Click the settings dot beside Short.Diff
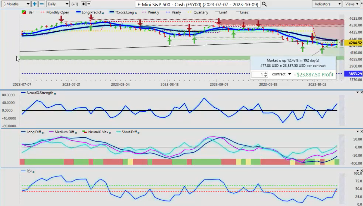 pyautogui.click(x=139, y=133)
